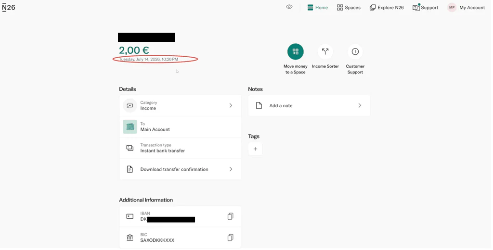Screen dimensions: 493x250
Task: Click Add a note
Action: coord(309,105)
